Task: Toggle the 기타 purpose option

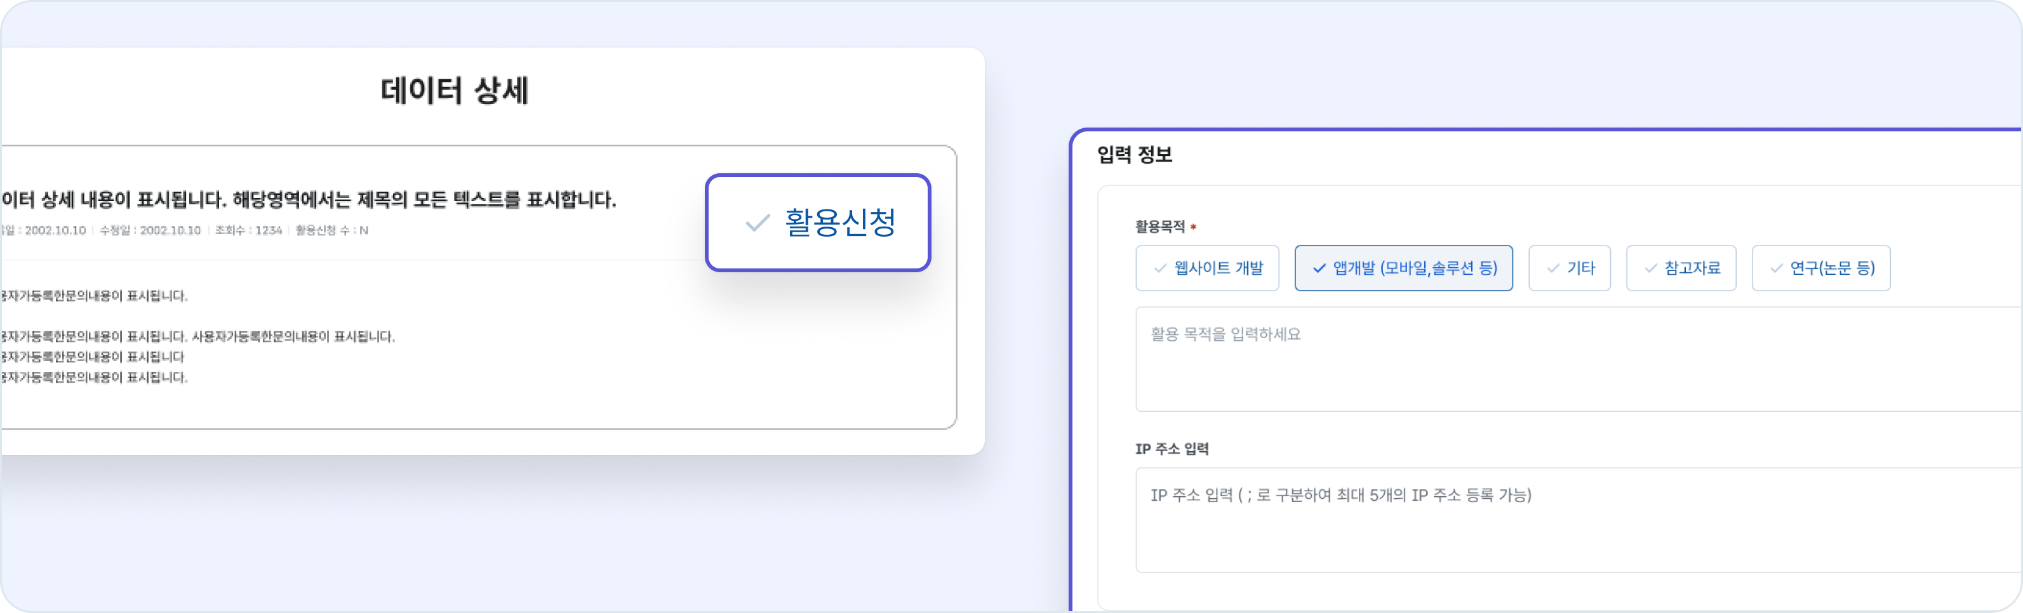Action: coord(1569,268)
